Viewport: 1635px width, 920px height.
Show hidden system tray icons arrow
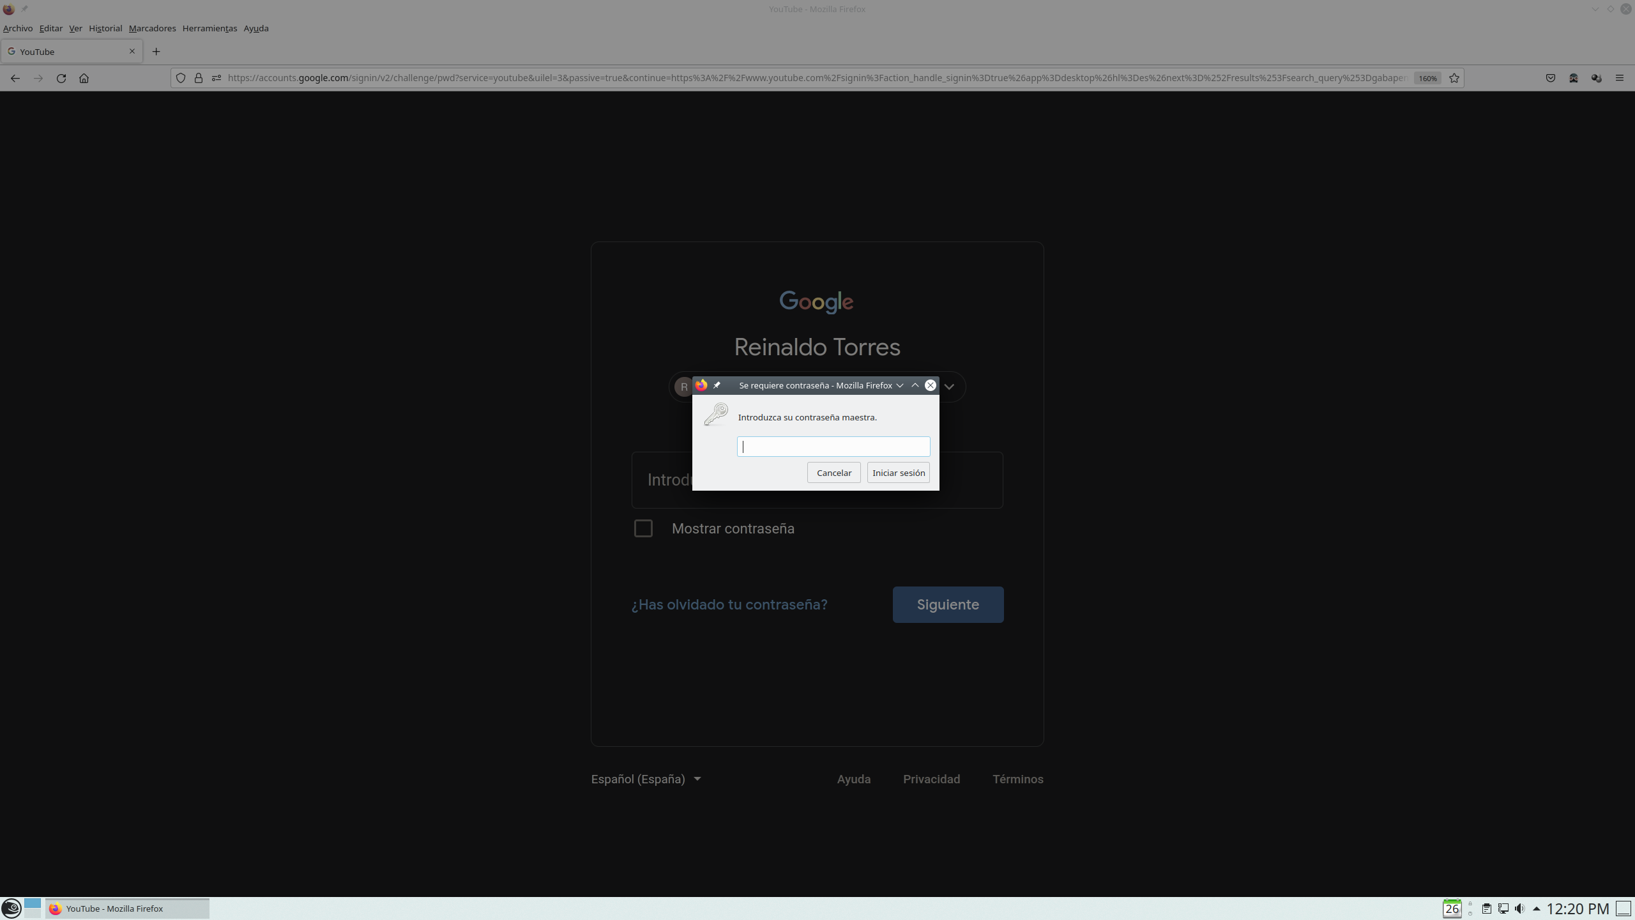[1537, 908]
